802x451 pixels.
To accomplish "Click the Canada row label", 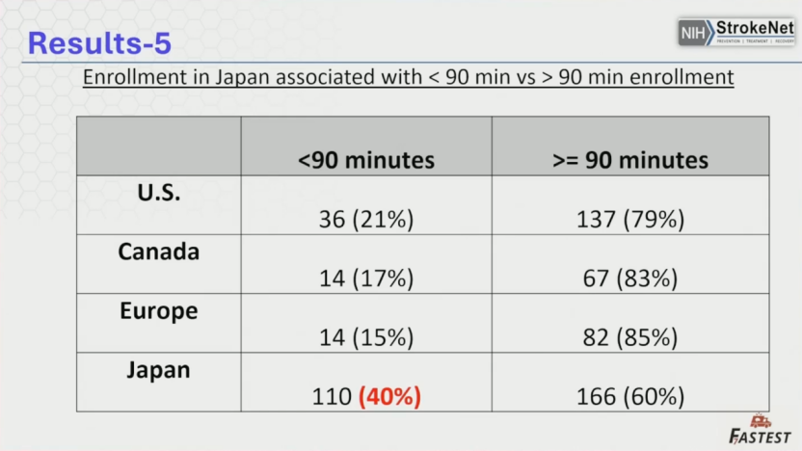I will coord(159,252).
